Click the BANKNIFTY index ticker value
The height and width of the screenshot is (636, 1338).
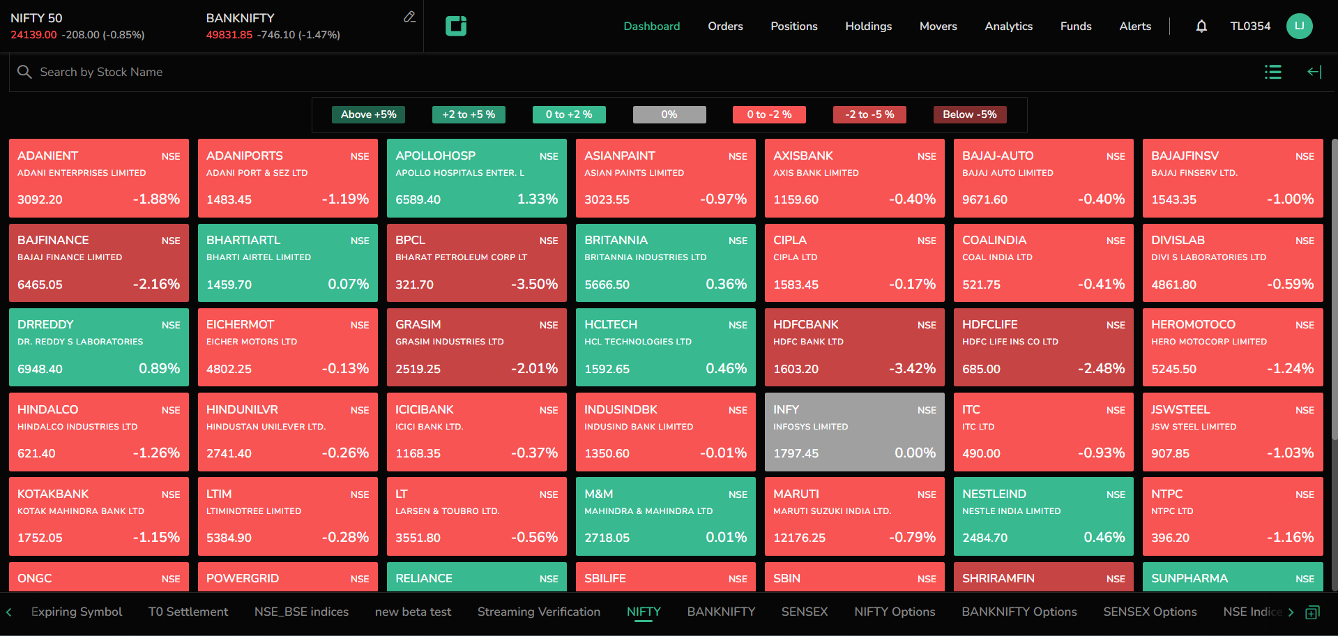(229, 35)
